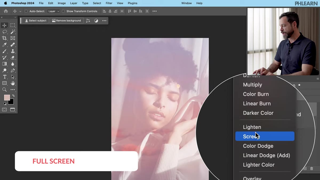The width and height of the screenshot is (320, 180).
Task: Select the Eyedropper tool
Action: [x=5, y=45]
